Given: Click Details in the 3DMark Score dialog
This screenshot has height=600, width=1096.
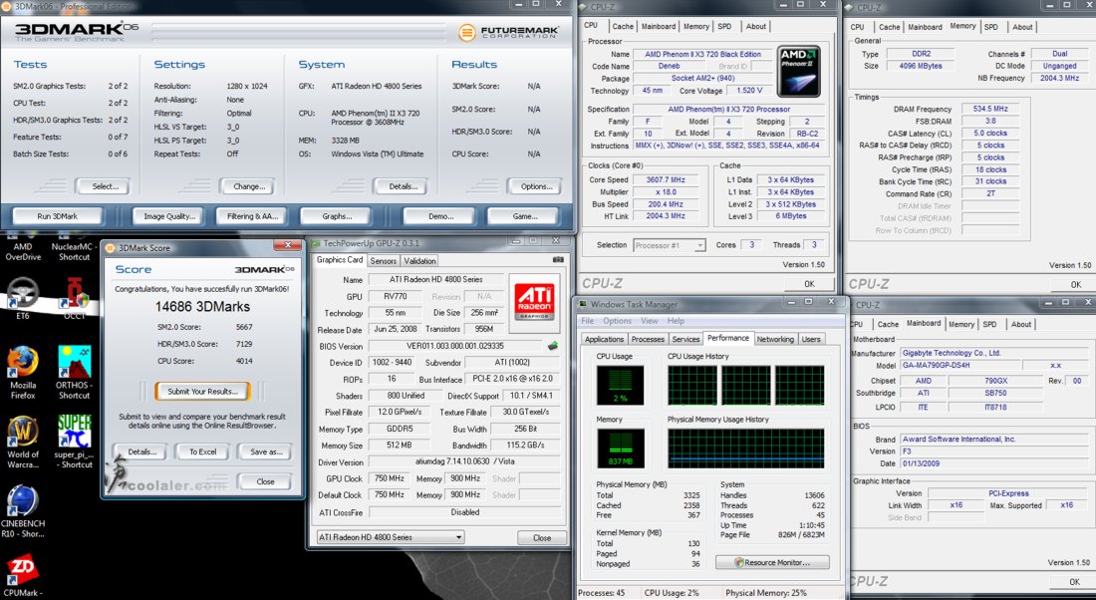Looking at the screenshot, I should tap(141, 451).
